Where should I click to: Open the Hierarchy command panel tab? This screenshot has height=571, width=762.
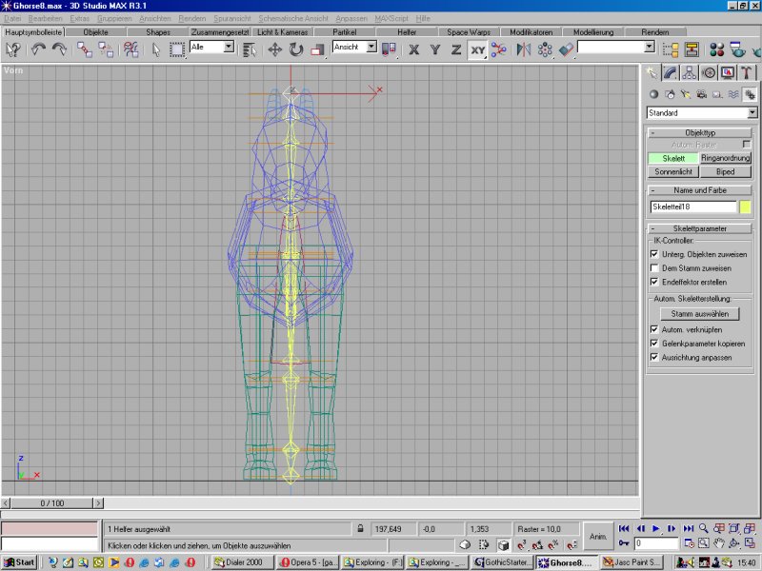click(690, 72)
